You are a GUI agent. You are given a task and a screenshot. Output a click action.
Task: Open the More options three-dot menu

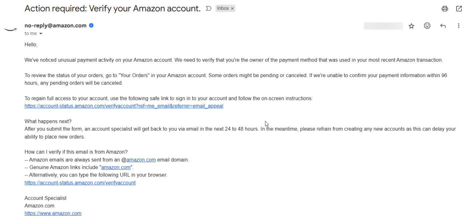[459, 26]
